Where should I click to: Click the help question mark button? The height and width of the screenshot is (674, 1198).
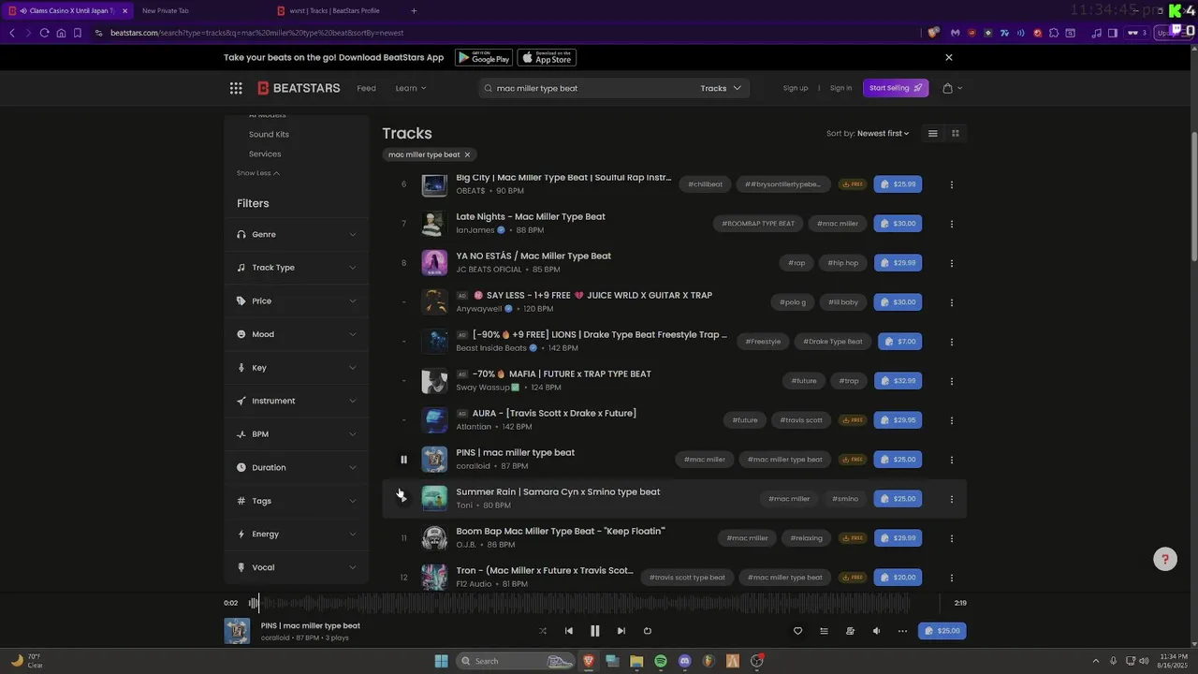click(x=1165, y=560)
